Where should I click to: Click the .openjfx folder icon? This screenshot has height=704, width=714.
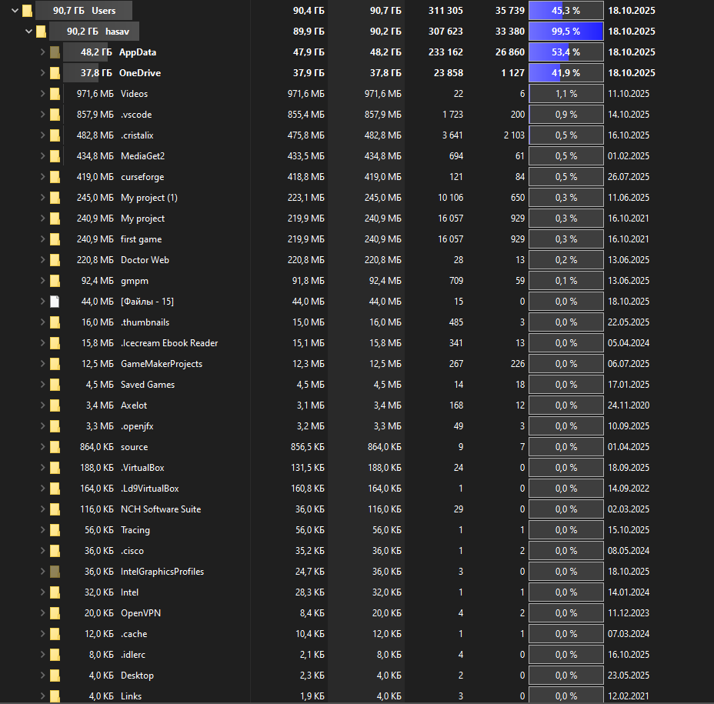(55, 426)
